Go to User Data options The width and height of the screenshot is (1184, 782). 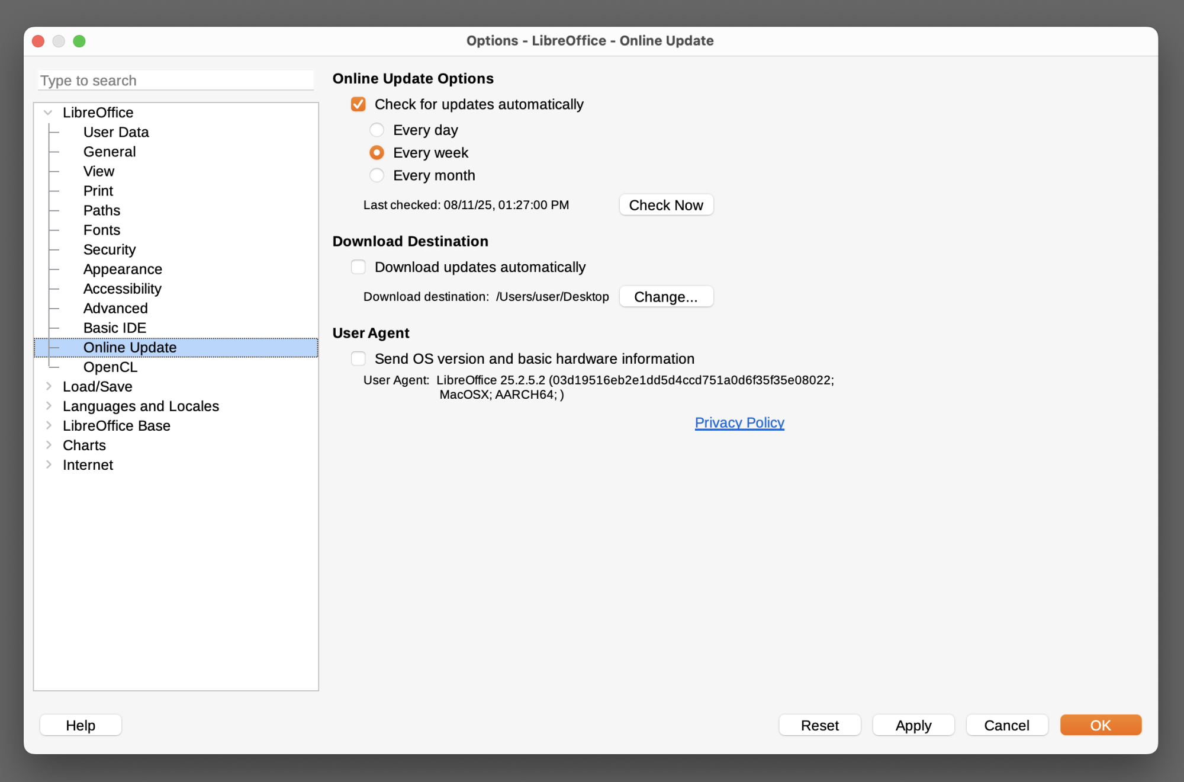click(116, 132)
